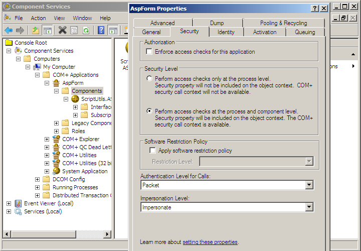
Task: Click the blue Help toolbar icon
Action: click(101, 30)
